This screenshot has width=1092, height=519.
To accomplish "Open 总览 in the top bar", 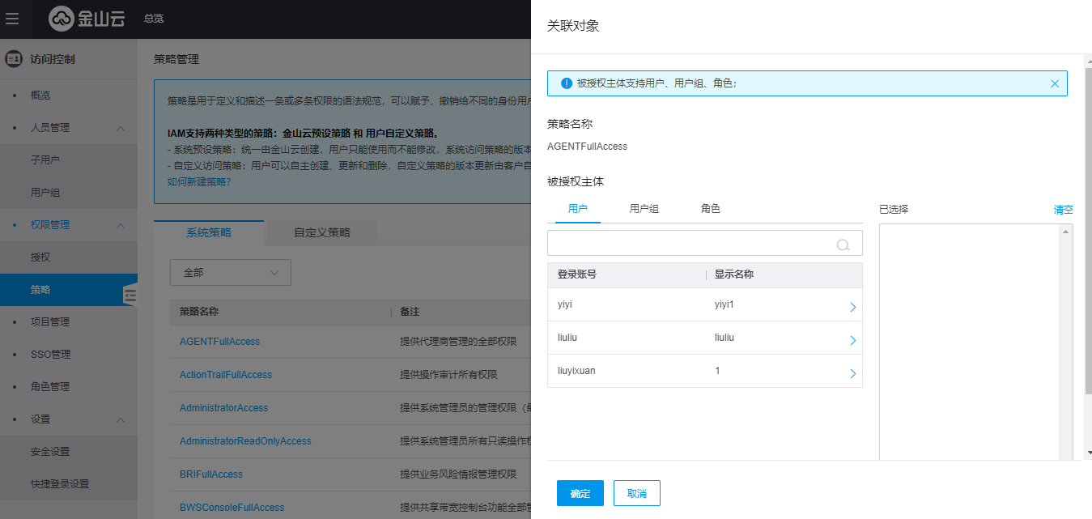I will point(154,19).
